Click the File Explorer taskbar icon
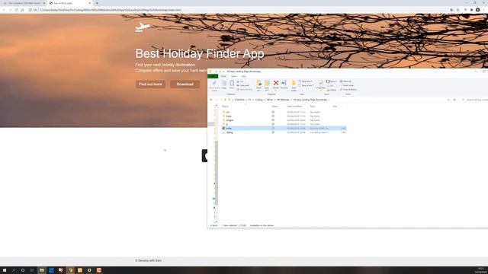488x274 pixels. click(42, 270)
